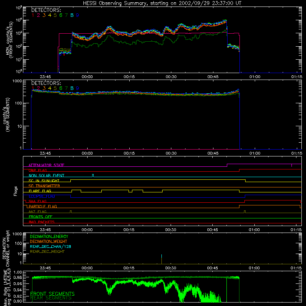The image size is (306, 306).
Task: Click blue detector number 9 in front segments legend
Action: tap(78, 15)
